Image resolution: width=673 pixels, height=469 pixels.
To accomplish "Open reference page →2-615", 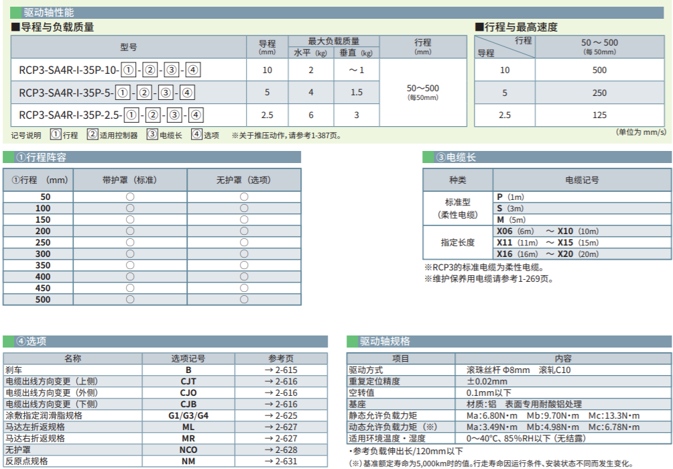I will tap(281, 370).
